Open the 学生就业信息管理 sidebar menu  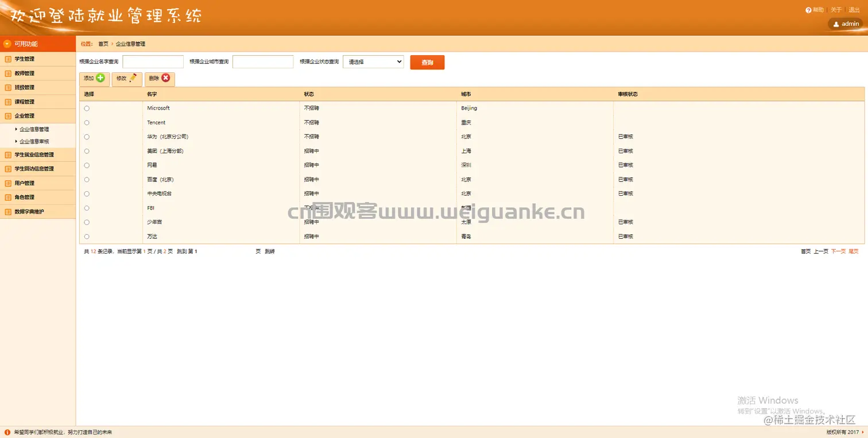pyautogui.click(x=38, y=155)
